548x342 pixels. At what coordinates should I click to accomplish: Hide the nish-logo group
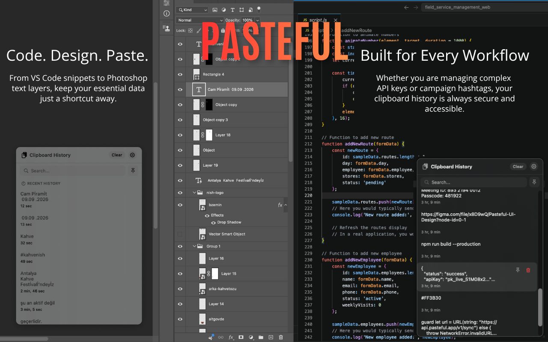tap(180, 193)
